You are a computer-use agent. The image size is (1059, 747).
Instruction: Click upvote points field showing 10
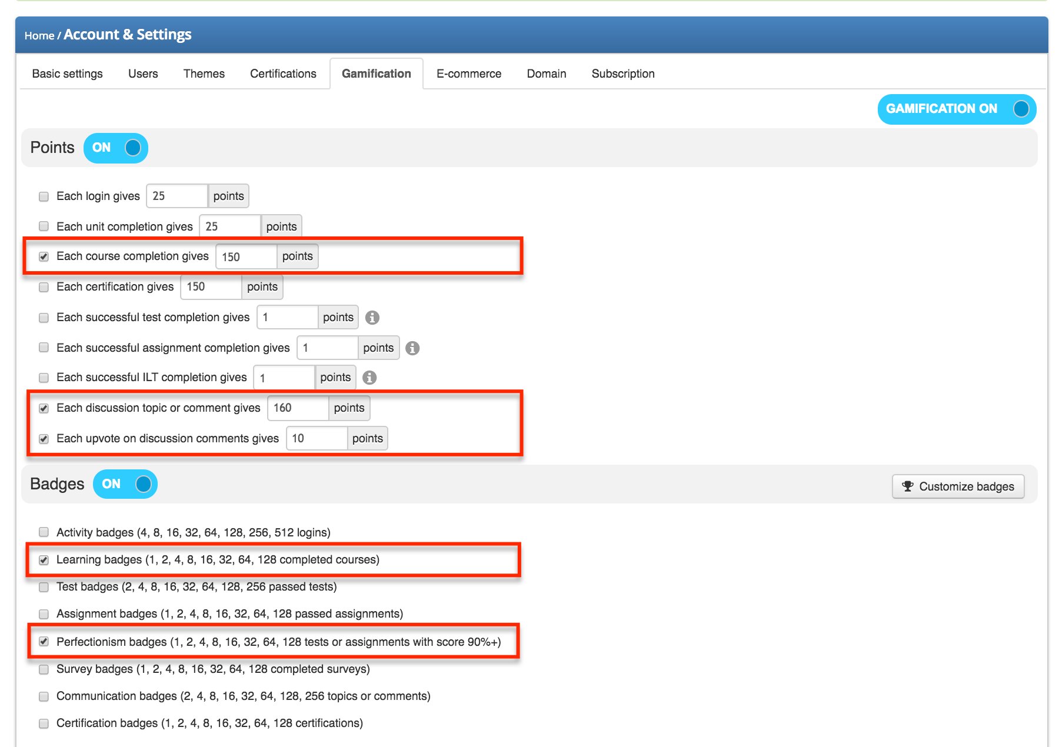(x=317, y=438)
